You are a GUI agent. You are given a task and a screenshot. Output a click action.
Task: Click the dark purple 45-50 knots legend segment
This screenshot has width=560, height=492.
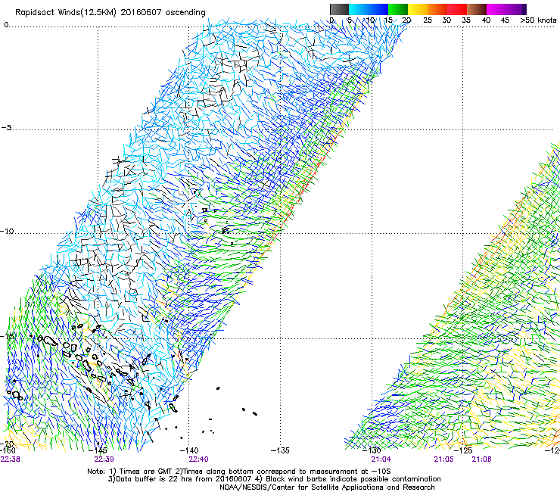(516, 10)
